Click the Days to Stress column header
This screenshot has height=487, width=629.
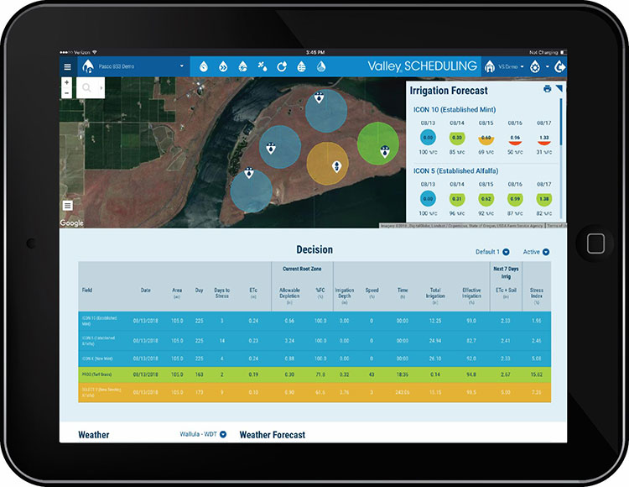coord(222,293)
